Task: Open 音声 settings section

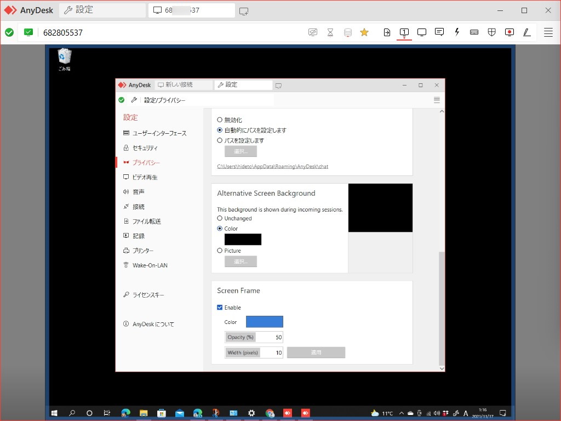Action: pyautogui.click(x=134, y=192)
